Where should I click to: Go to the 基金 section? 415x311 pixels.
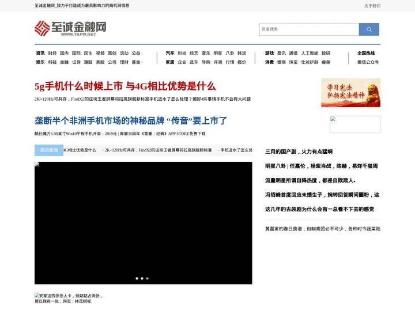(136, 62)
